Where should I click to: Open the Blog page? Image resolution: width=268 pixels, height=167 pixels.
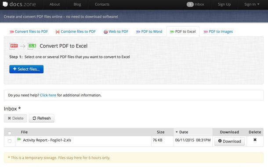click(77, 4)
